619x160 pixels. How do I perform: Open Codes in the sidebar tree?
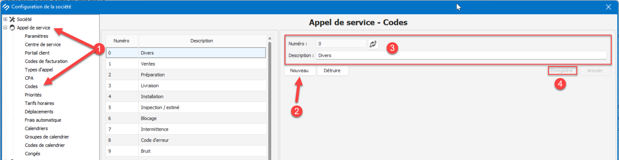31,86
